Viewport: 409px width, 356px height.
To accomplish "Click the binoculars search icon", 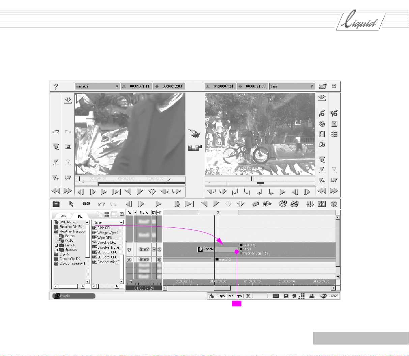I will [x=312, y=296].
